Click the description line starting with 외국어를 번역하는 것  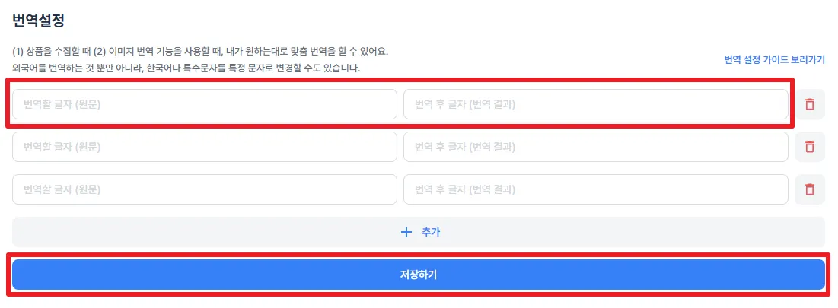click(186, 68)
